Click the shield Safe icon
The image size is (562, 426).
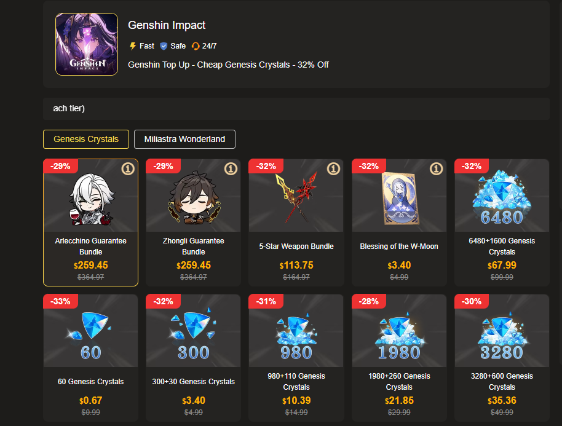[x=164, y=46]
